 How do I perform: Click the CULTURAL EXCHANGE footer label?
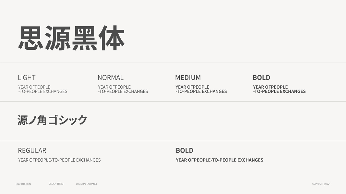pos(87,184)
